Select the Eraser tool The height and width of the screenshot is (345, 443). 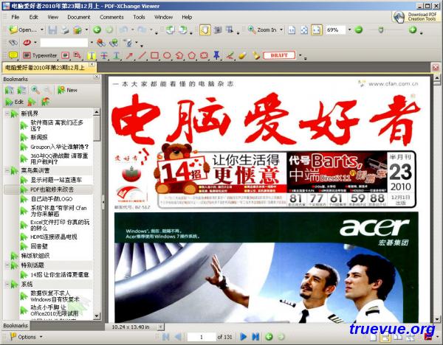tap(242, 55)
